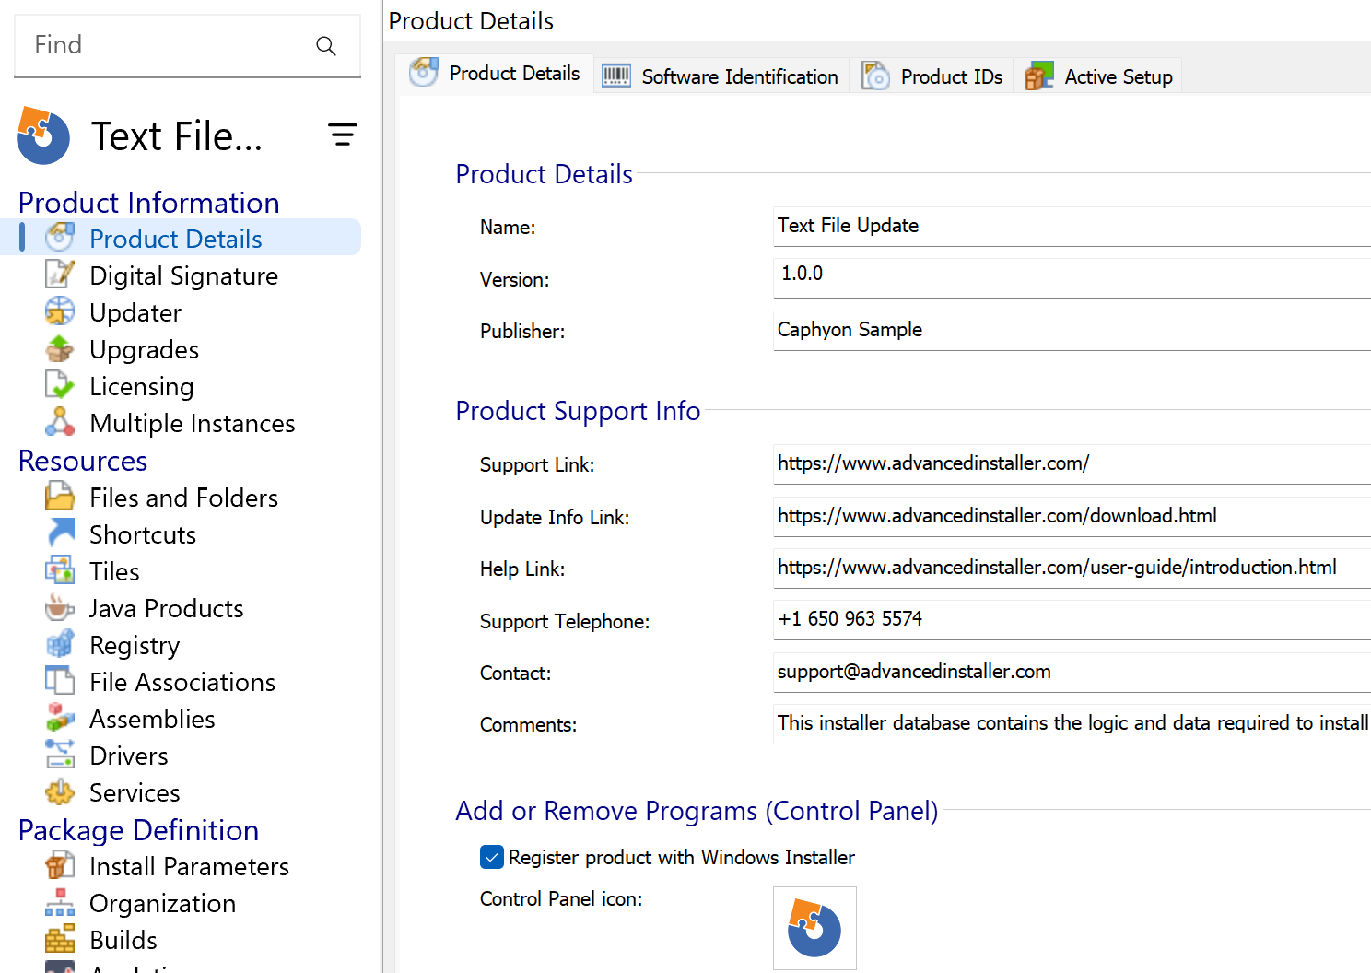Click the Active Setup tab icon
This screenshot has height=973, width=1371.
coord(1039,76)
